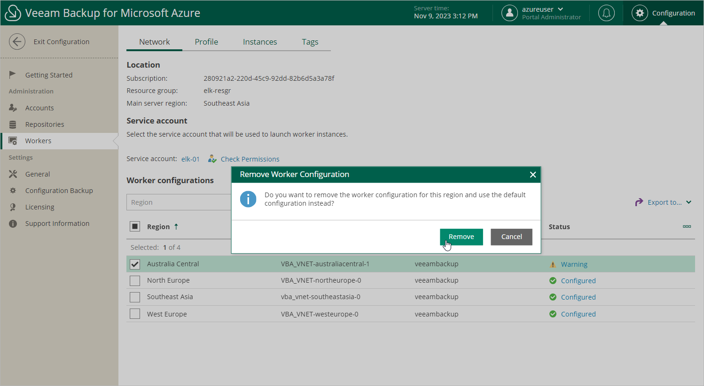Switch to the Network tab
Image resolution: width=704 pixels, height=386 pixels.
point(154,42)
